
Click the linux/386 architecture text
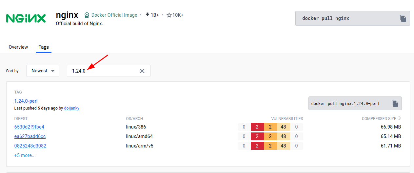(x=136, y=127)
